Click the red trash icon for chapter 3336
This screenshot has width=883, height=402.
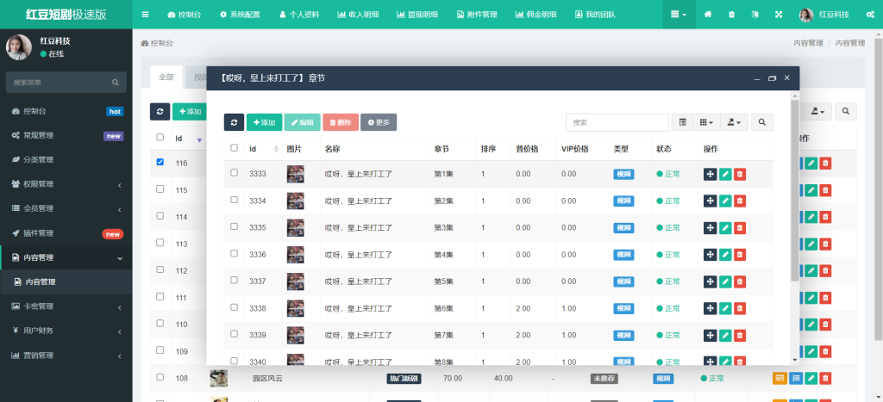740,255
